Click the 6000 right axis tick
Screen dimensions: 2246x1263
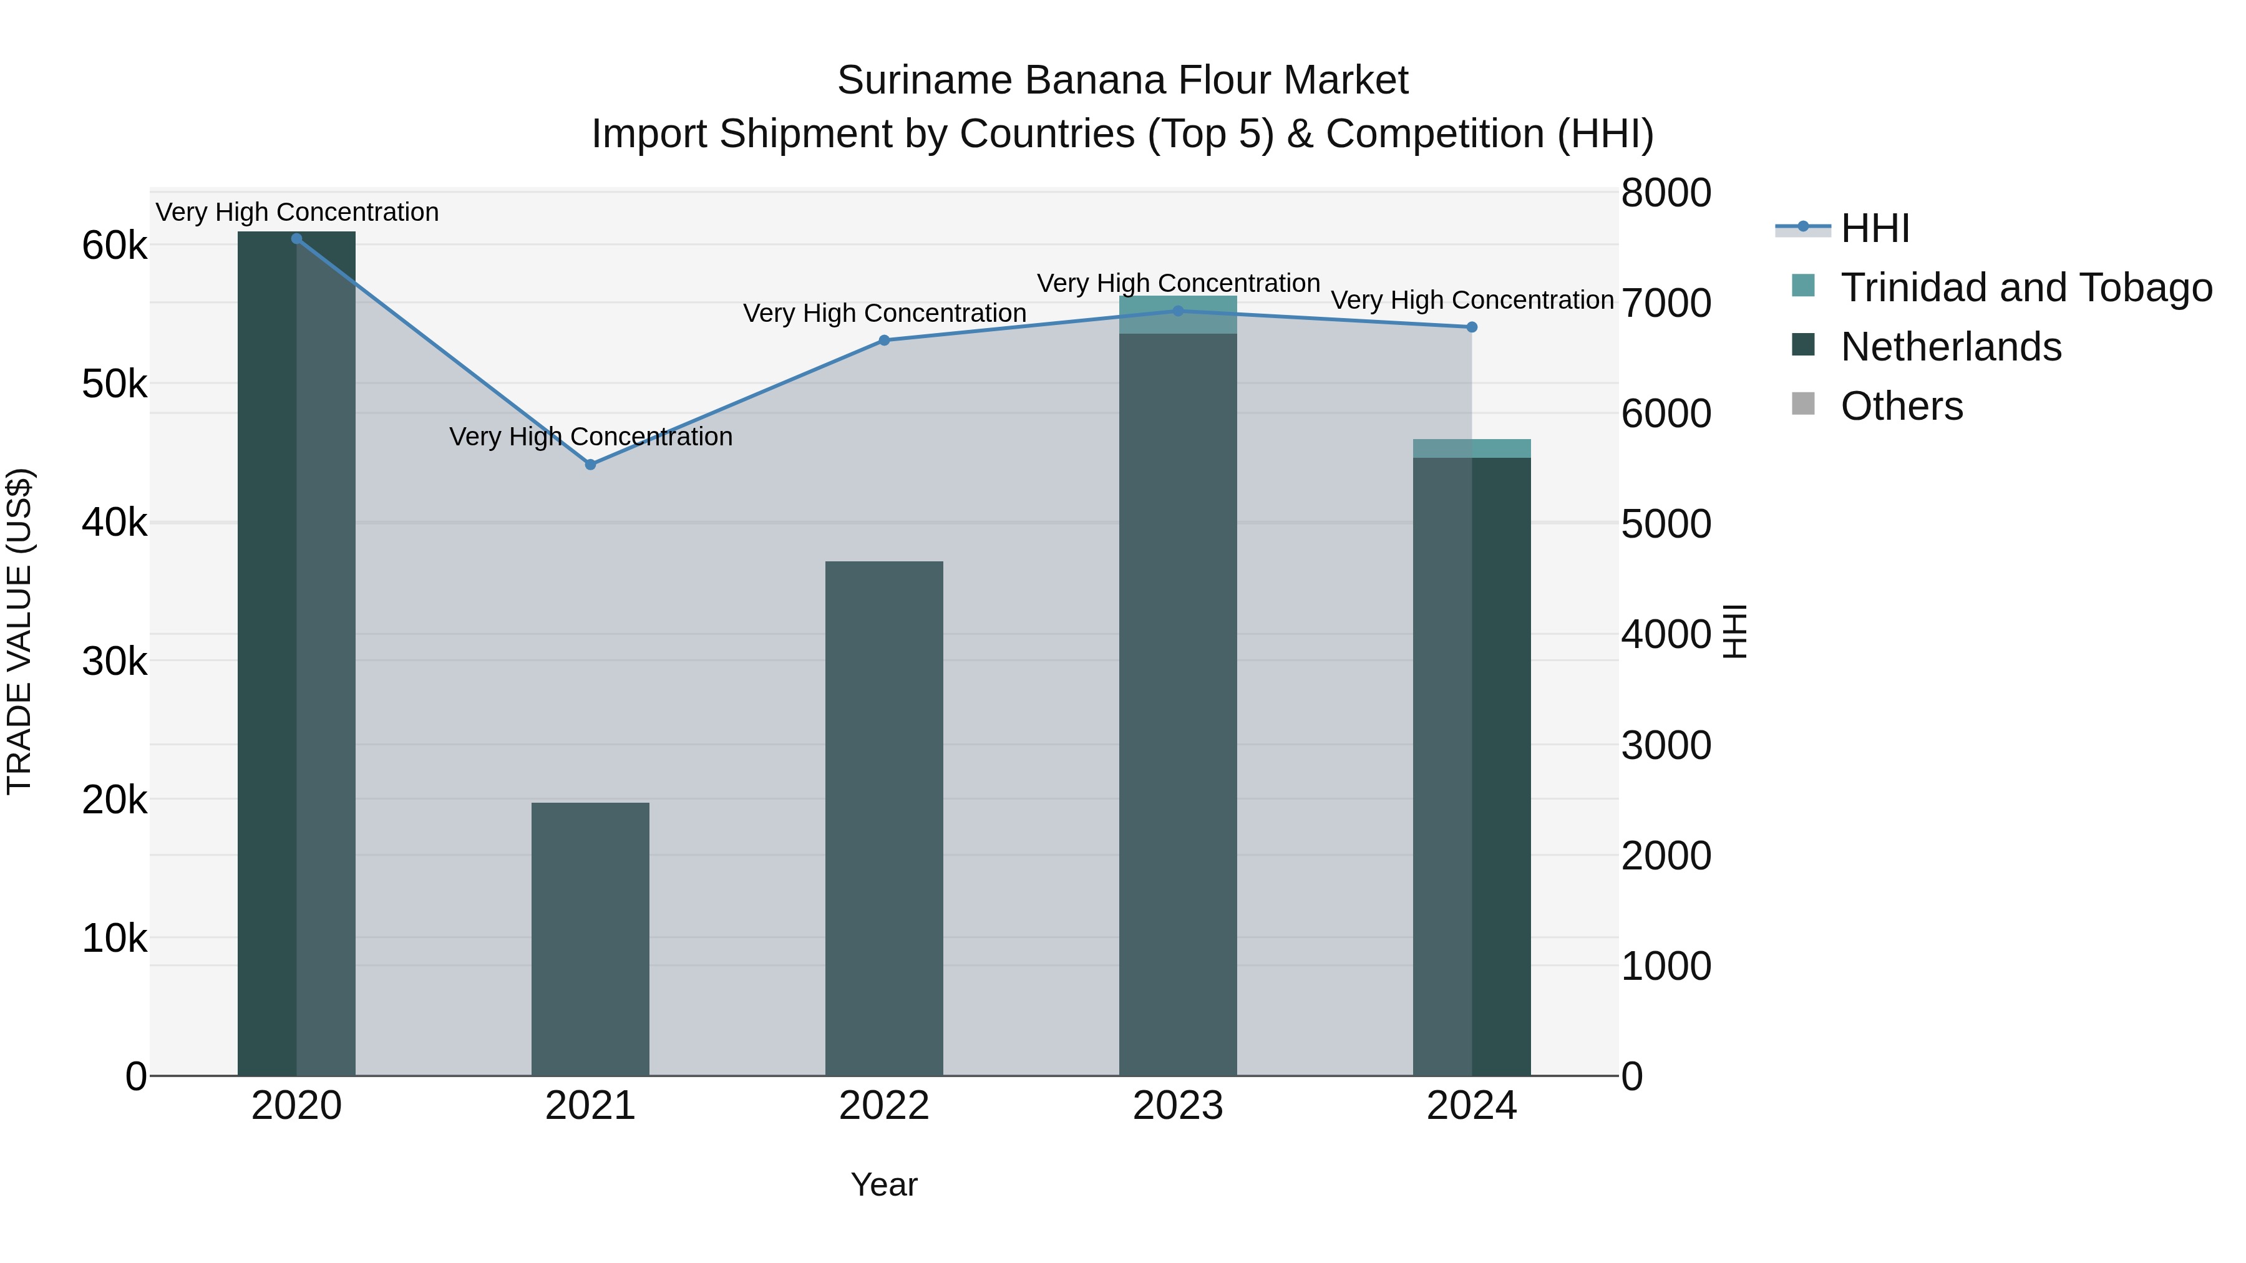(x=1666, y=413)
